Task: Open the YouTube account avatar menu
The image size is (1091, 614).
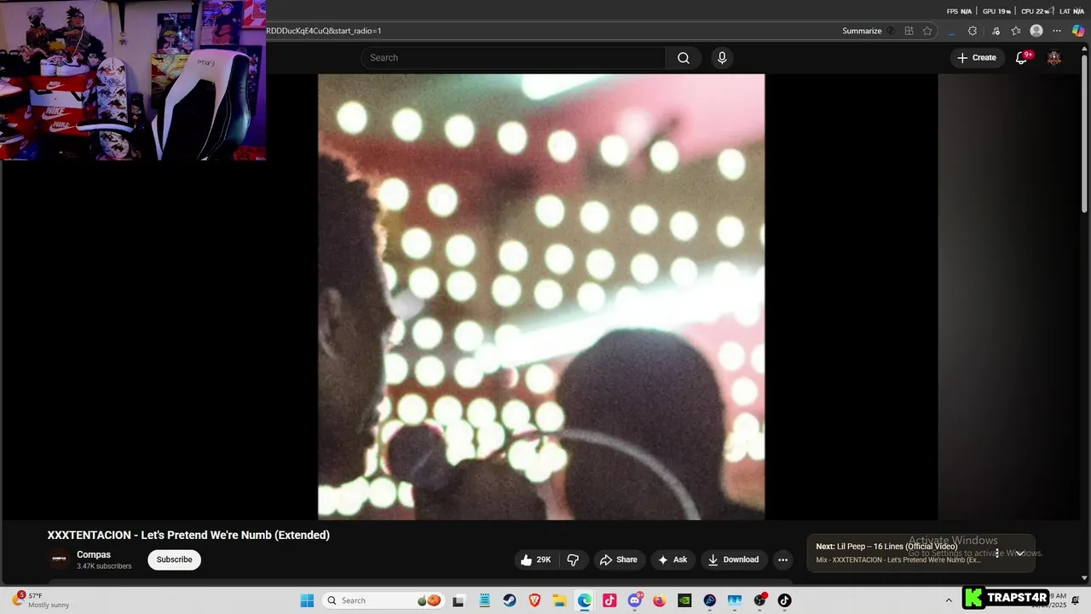Action: coord(1054,58)
